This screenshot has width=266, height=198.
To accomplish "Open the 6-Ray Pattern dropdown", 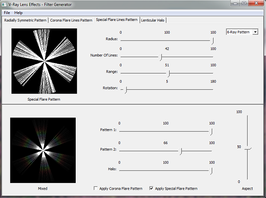I will 242,32.
